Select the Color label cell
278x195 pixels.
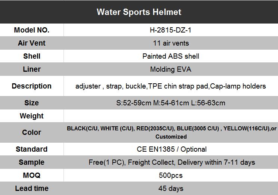(32, 132)
